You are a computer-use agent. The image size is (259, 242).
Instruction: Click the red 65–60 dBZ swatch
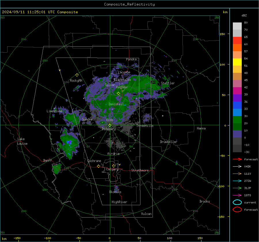coord(237,41)
